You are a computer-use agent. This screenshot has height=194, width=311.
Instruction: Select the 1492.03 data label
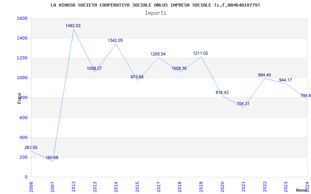(x=73, y=26)
